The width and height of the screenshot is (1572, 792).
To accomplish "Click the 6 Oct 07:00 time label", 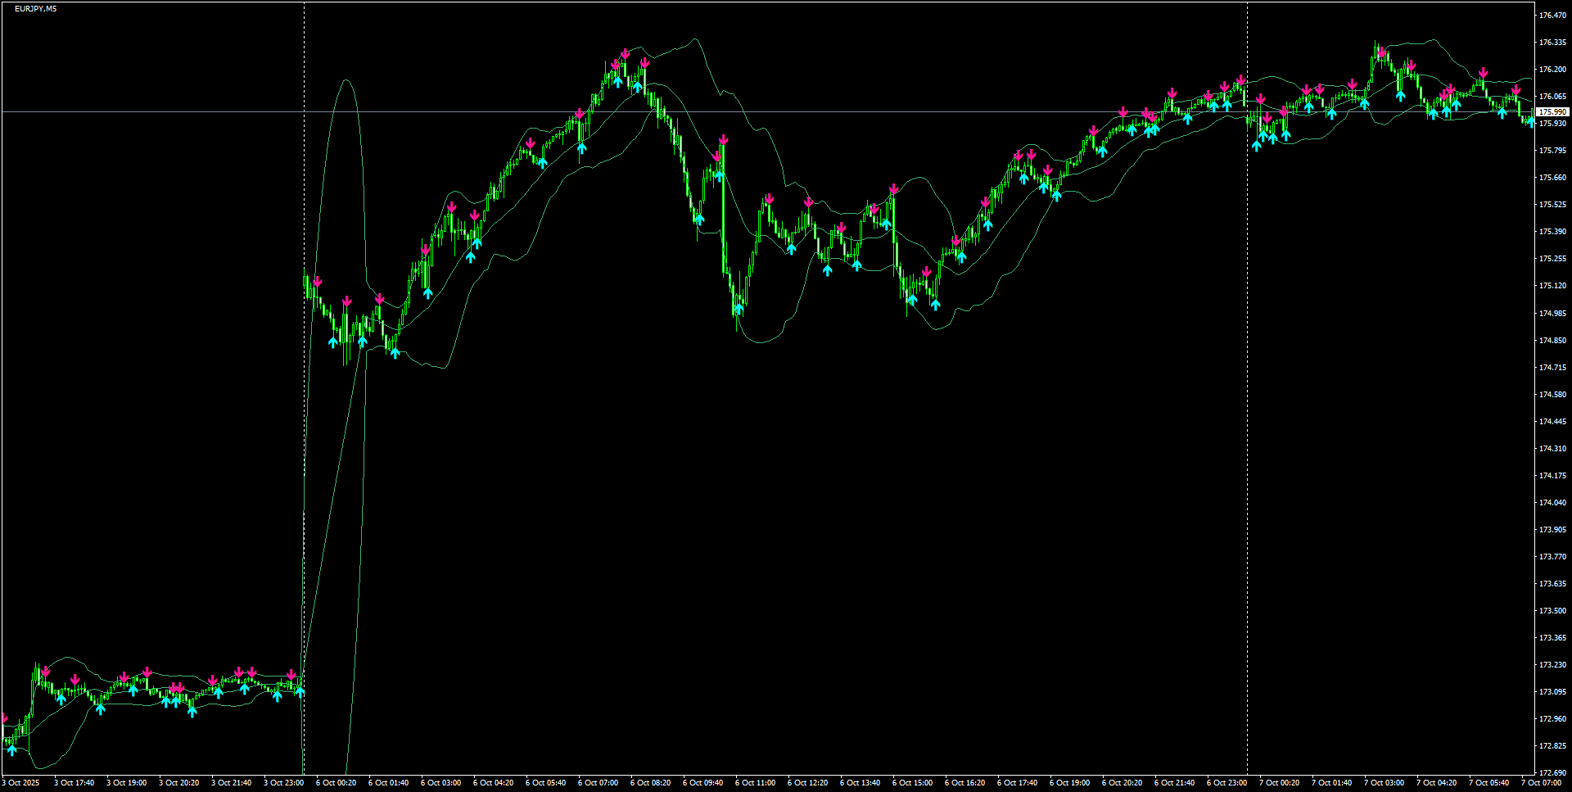I will click(x=598, y=783).
